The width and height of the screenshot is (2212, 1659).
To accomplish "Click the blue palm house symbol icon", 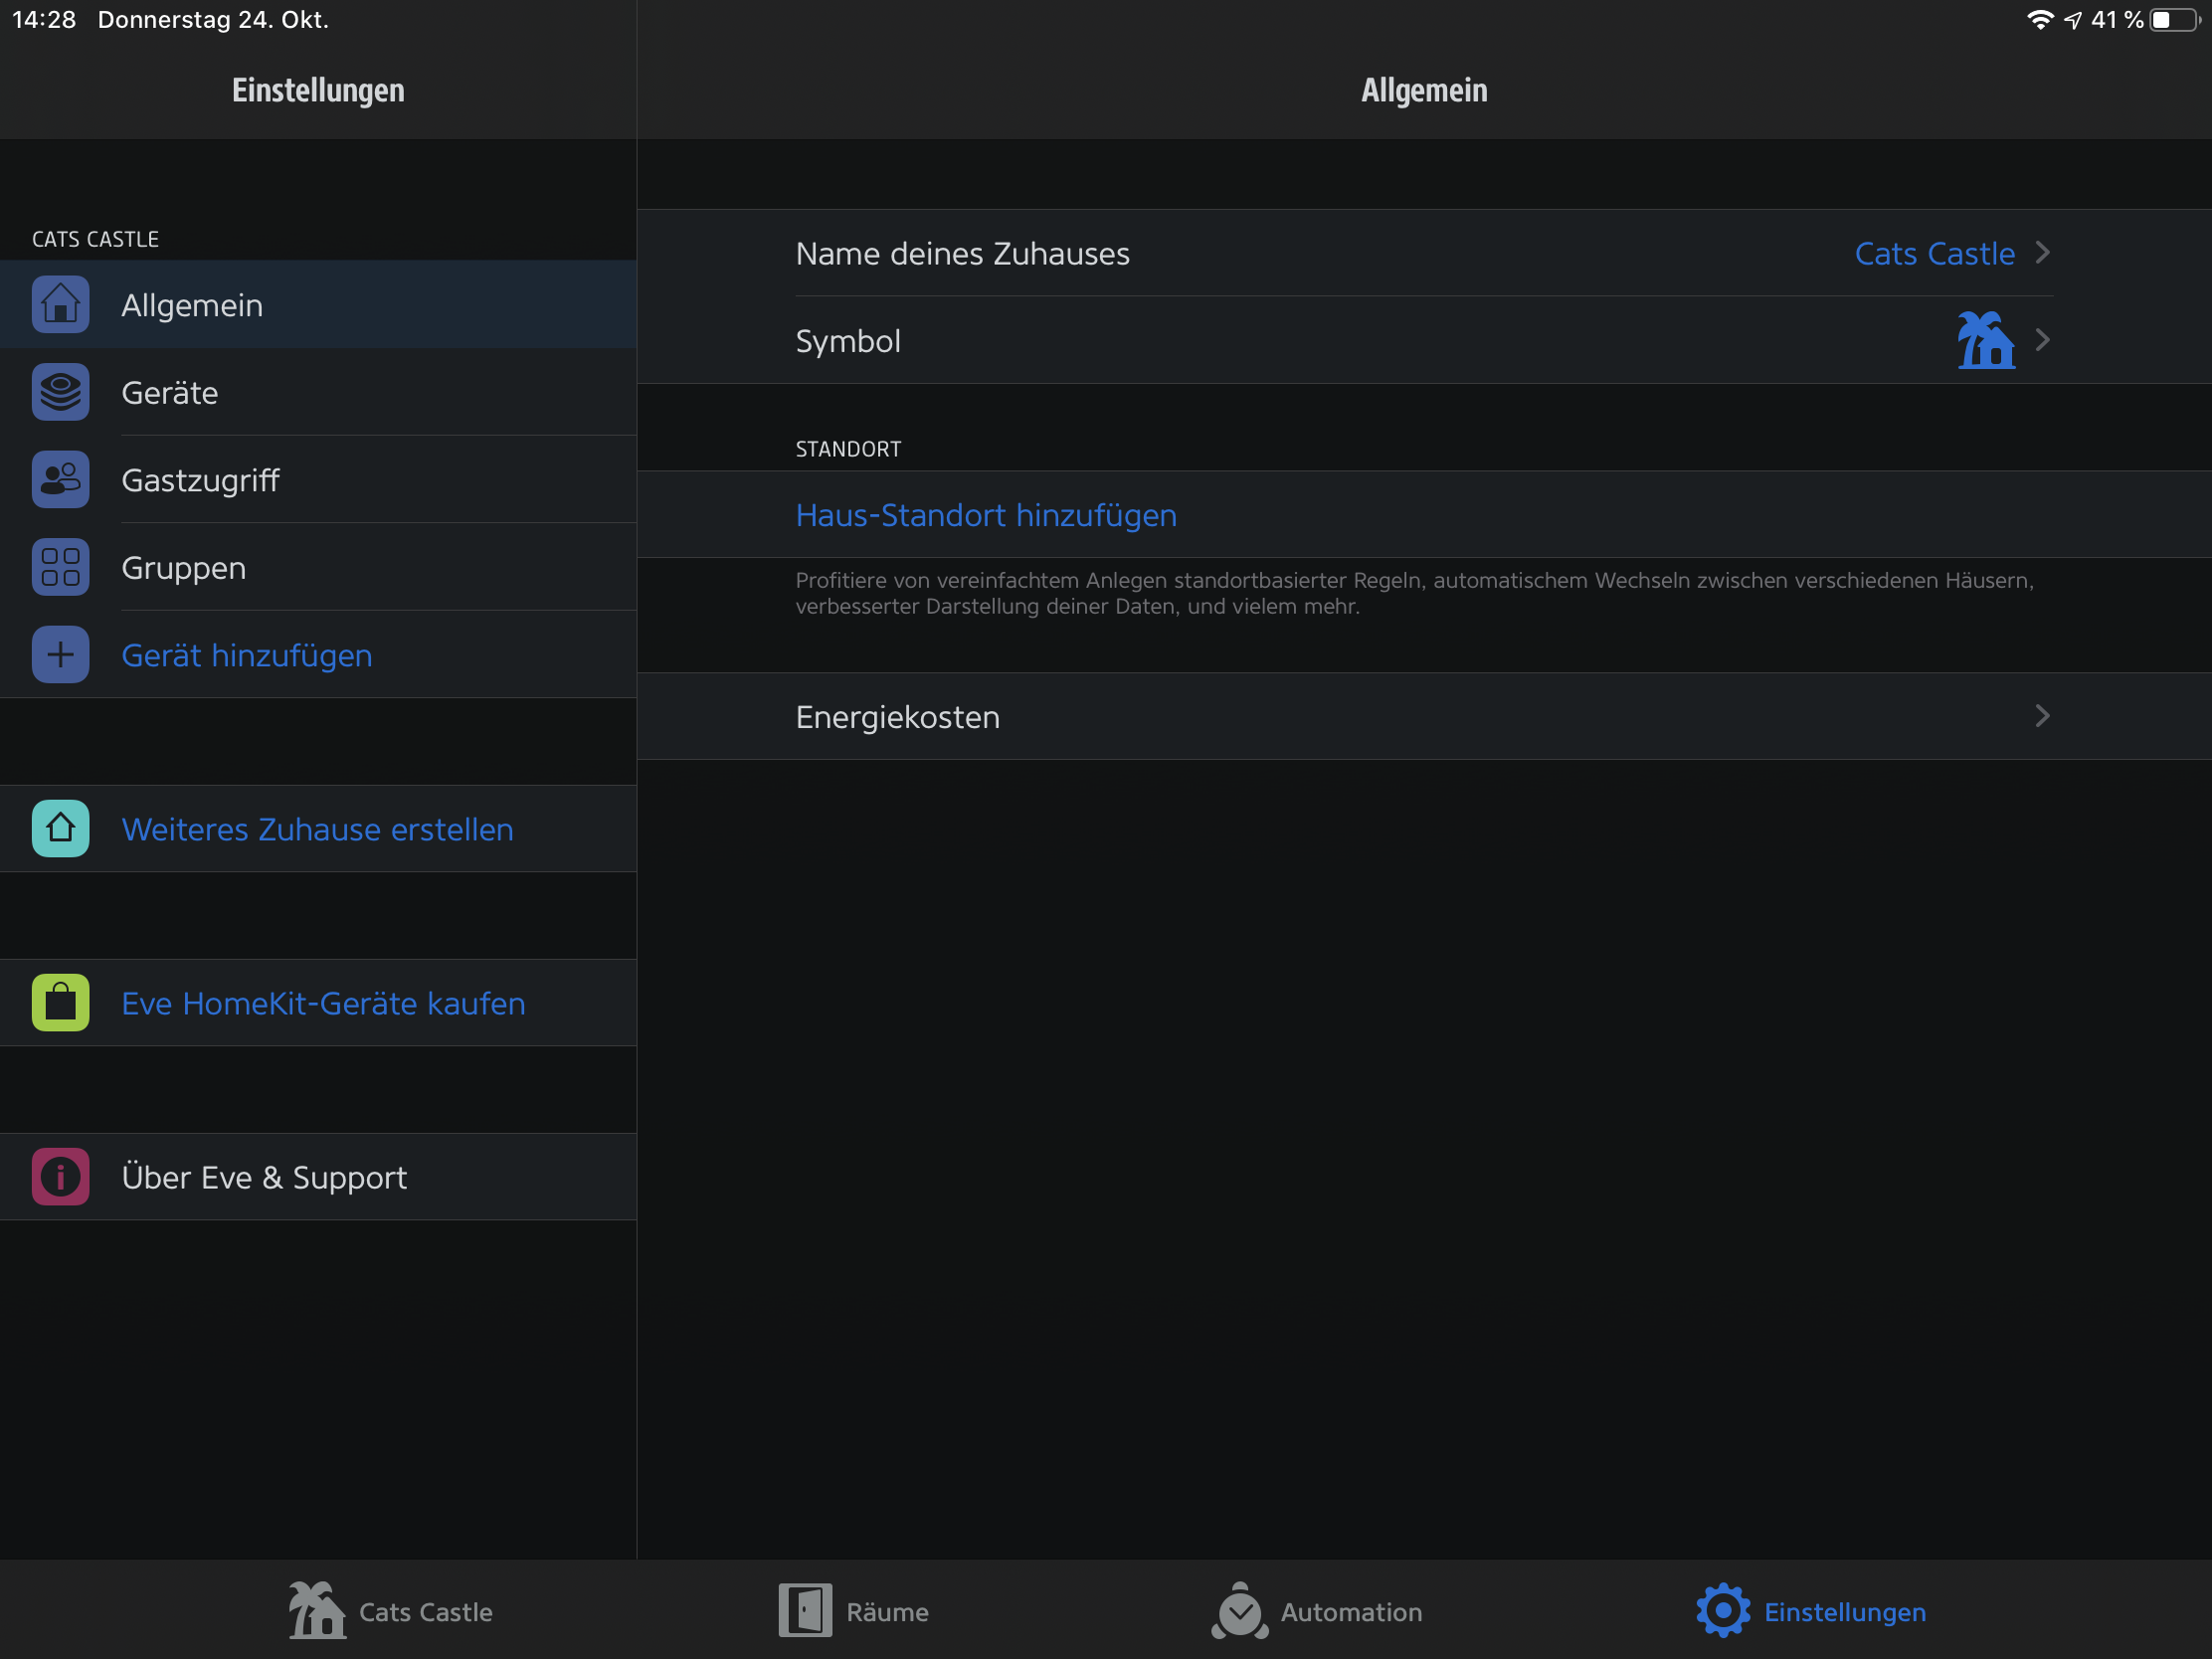I will [1985, 340].
